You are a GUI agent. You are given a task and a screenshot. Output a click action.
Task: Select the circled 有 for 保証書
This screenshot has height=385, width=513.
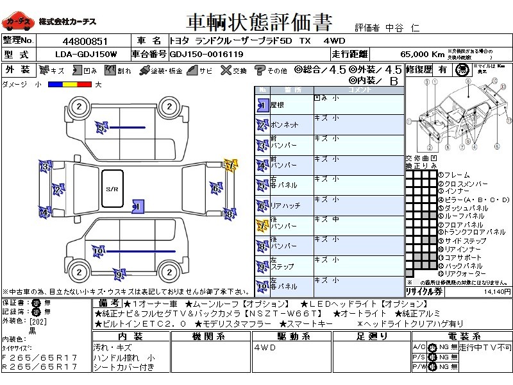pyautogui.click(x=36, y=303)
